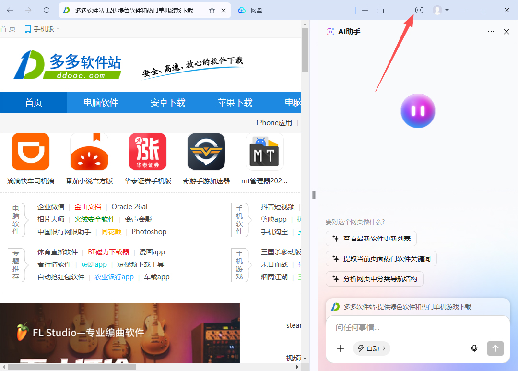Open the BT磁力下载器 link
Viewport: 518px width, 371px height.
pyautogui.click(x=108, y=252)
